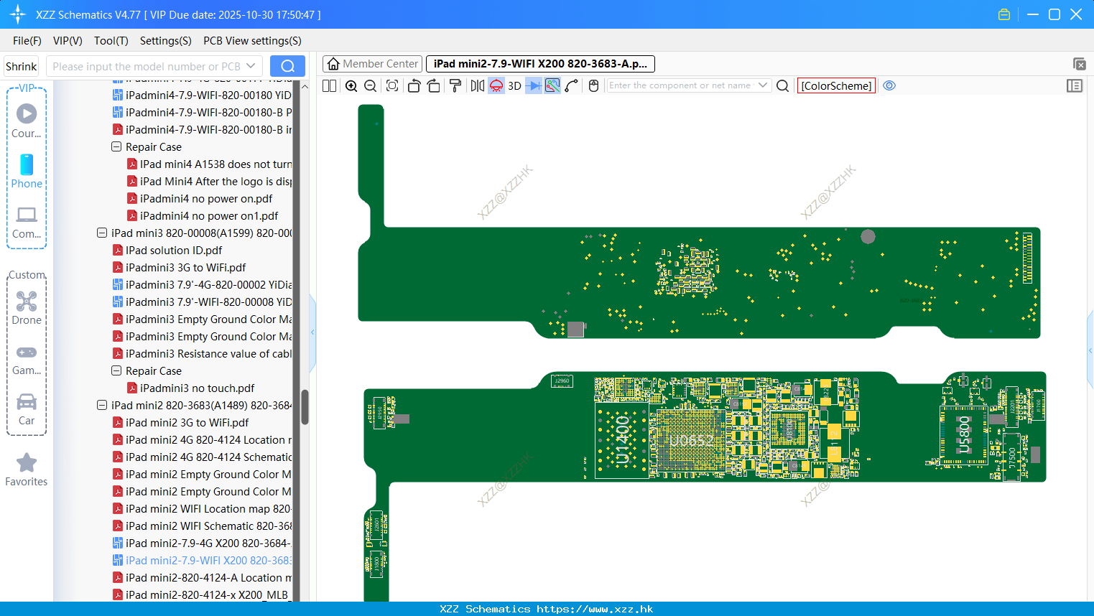Open the Tool(T) menu
1094x616 pixels.
click(x=111, y=41)
